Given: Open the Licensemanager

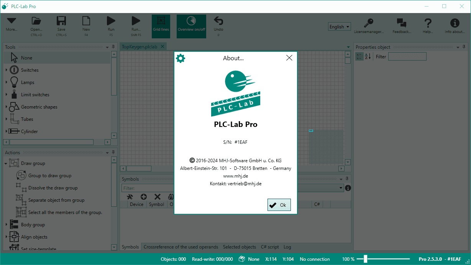Looking at the screenshot, I should point(368,26).
